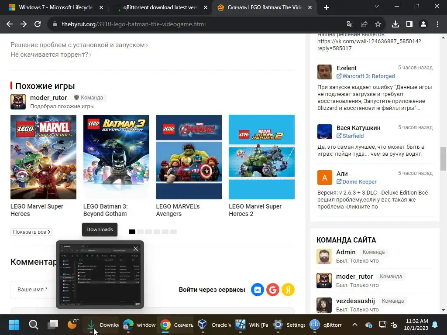Screen dimensions: 447x335
Task: Click LEGO MARVEL's Avengers title text
Action: coord(178,210)
